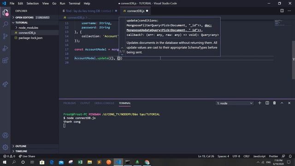
Task: Click Prettier status bar item
Action: [x=273, y=156]
